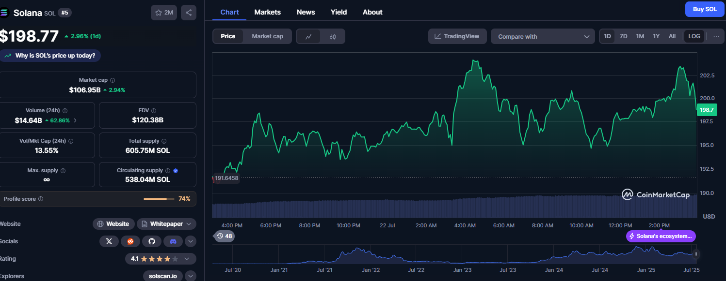Screen dimensions: 726x281
Task: Select the candlestick chart style
Action: pos(333,36)
